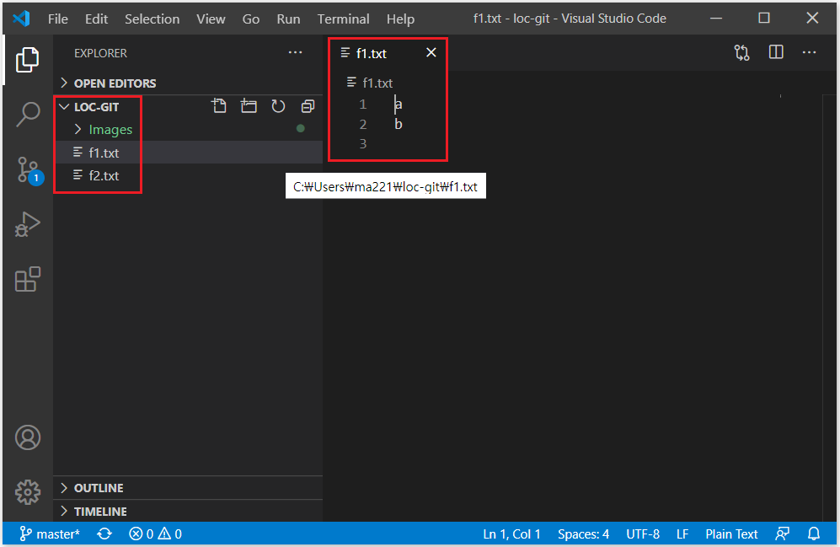Show errors and warnings problems count
840x547 pixels.
click(155, 534)
